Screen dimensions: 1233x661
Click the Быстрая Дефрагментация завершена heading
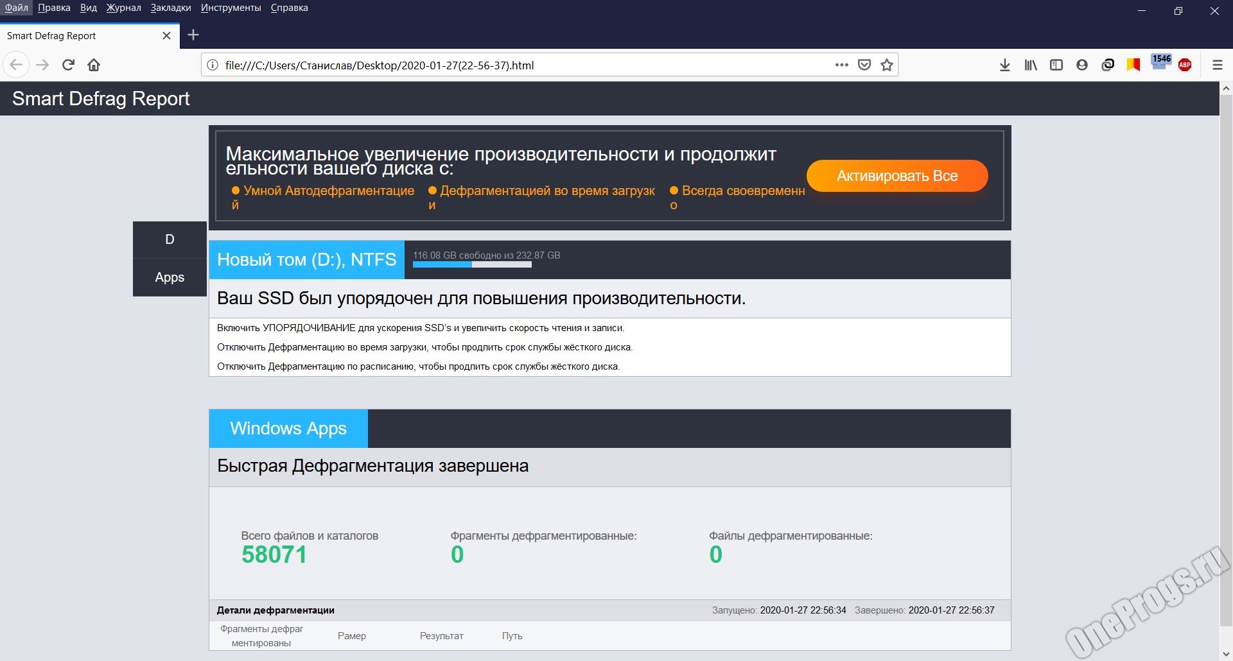(x=372, y=466)
